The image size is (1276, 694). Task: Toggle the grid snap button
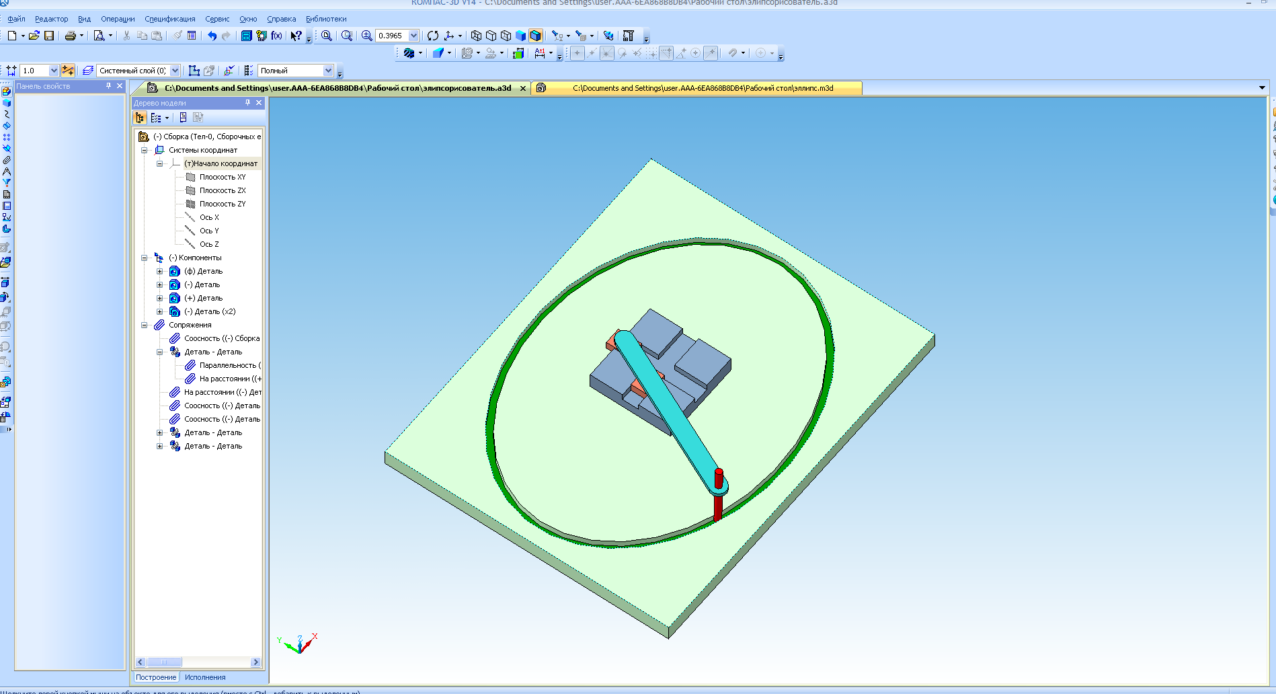(x=651, y=53)
